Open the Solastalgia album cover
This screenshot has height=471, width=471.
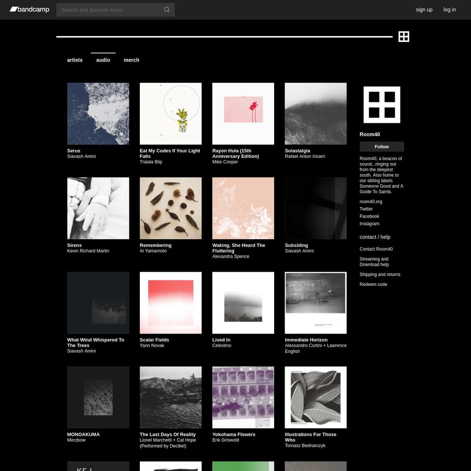(x=316, y=114)
